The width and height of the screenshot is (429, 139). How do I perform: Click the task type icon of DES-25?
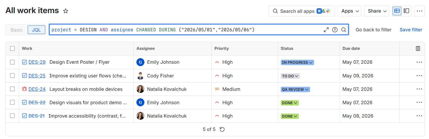coord(24,76)
